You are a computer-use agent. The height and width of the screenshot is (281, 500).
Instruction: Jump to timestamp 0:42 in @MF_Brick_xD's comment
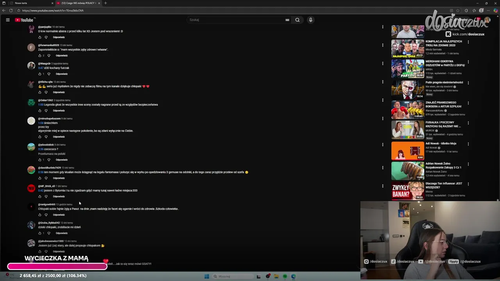41,190
